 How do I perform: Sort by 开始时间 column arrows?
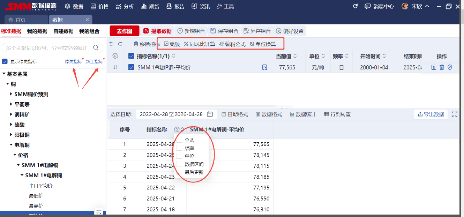click(x=384, y=56)
